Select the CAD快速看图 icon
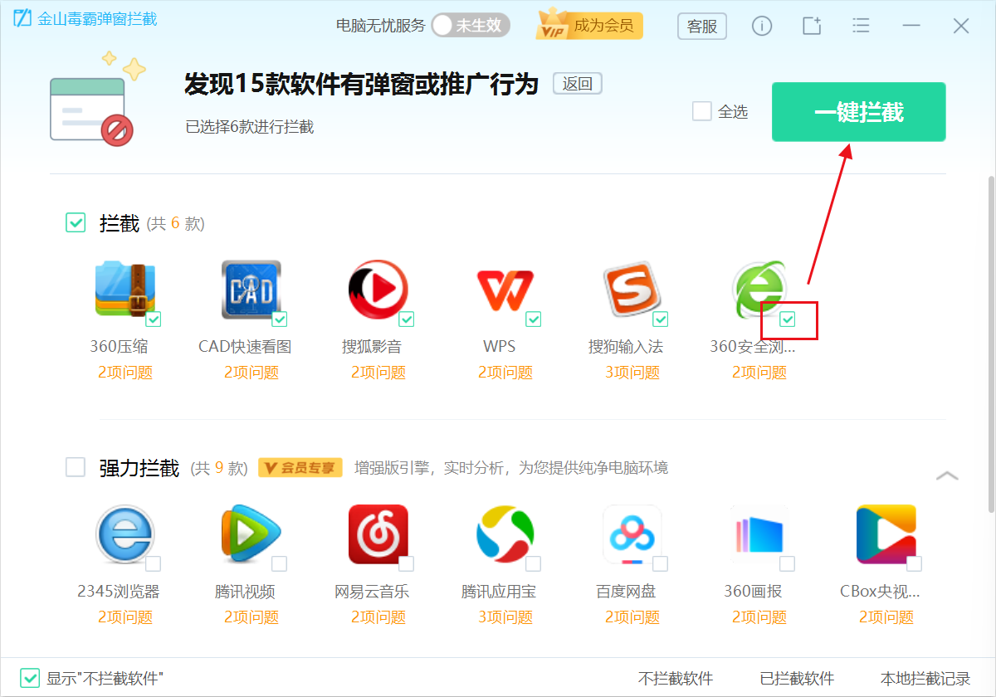This screenshot has width=996, height=697. pos(251,289)
